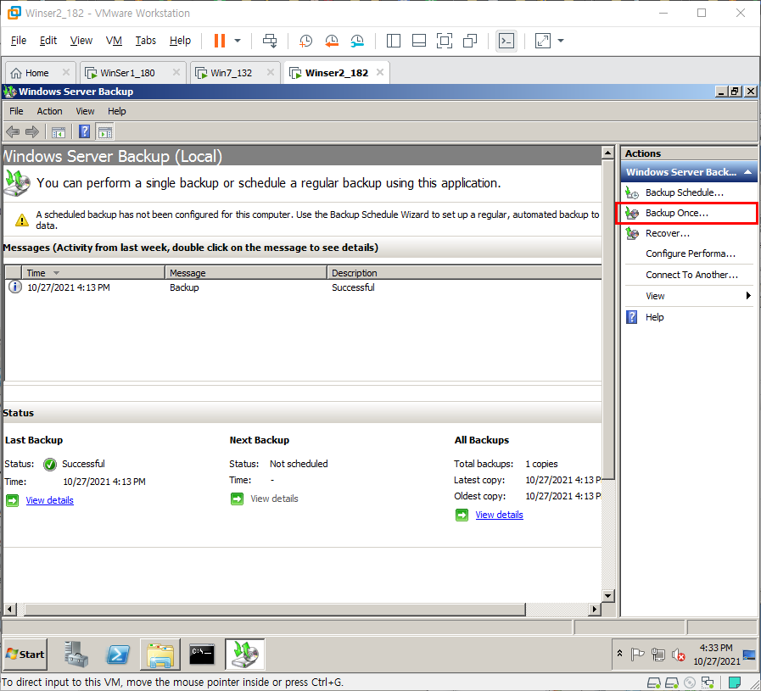Open the Windows Server Backup View menu
The image size is (761, 691).
pos(85,111)
